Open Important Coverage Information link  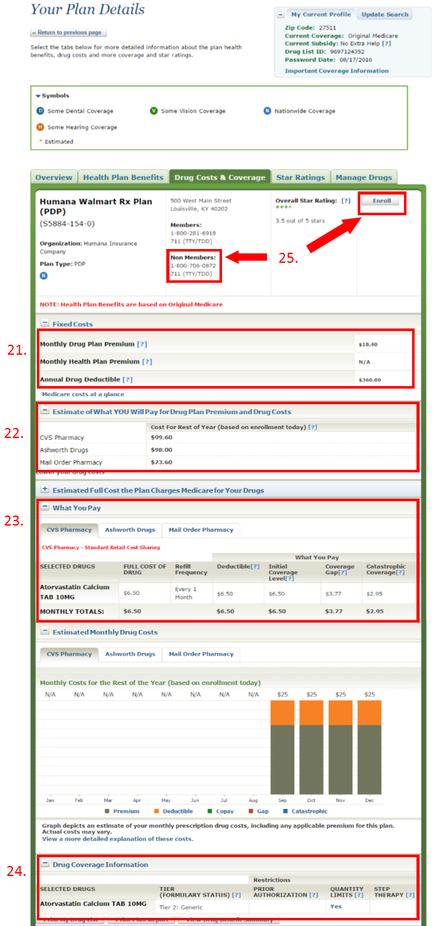pyautogui.click(x=336, y=71)
